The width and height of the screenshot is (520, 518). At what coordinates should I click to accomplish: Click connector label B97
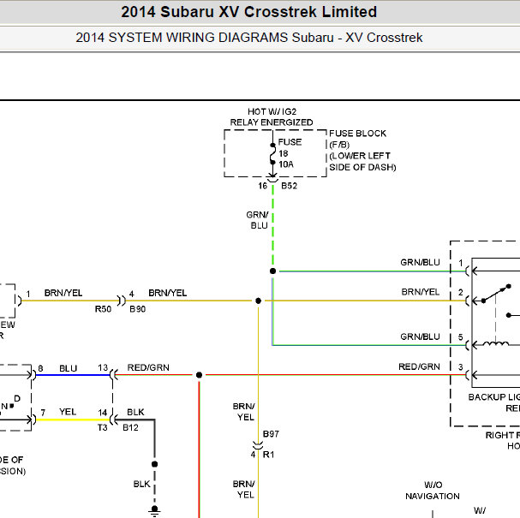[x=271, y=434]
